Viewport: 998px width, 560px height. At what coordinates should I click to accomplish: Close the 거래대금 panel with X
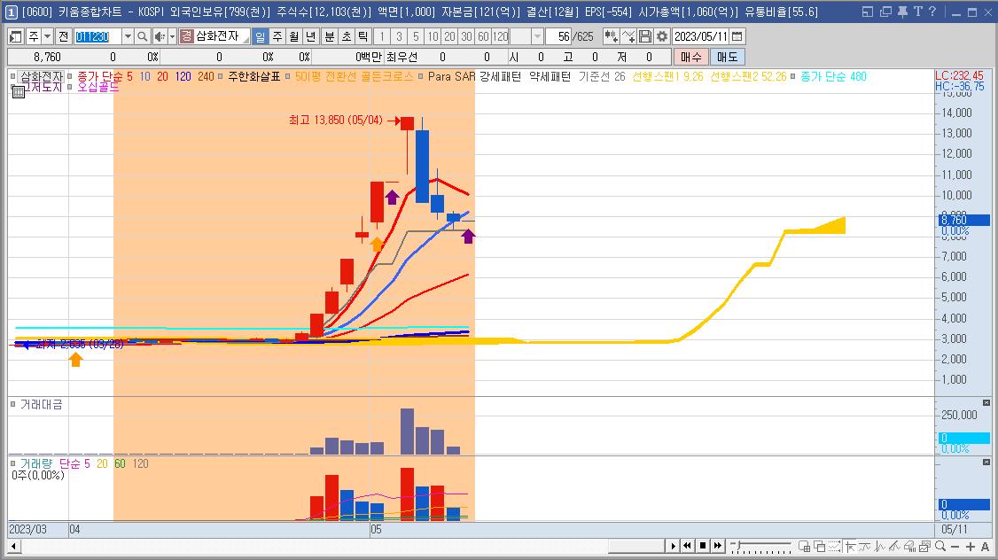(x=986, y=403)
